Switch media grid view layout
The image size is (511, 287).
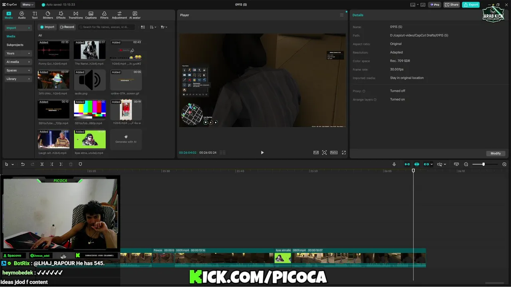click(143, 27)
